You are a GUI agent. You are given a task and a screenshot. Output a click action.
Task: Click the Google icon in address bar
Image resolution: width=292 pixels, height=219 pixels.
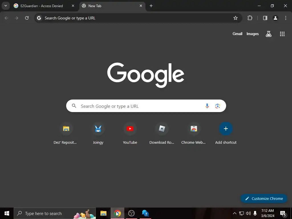(x=39, y=18)
